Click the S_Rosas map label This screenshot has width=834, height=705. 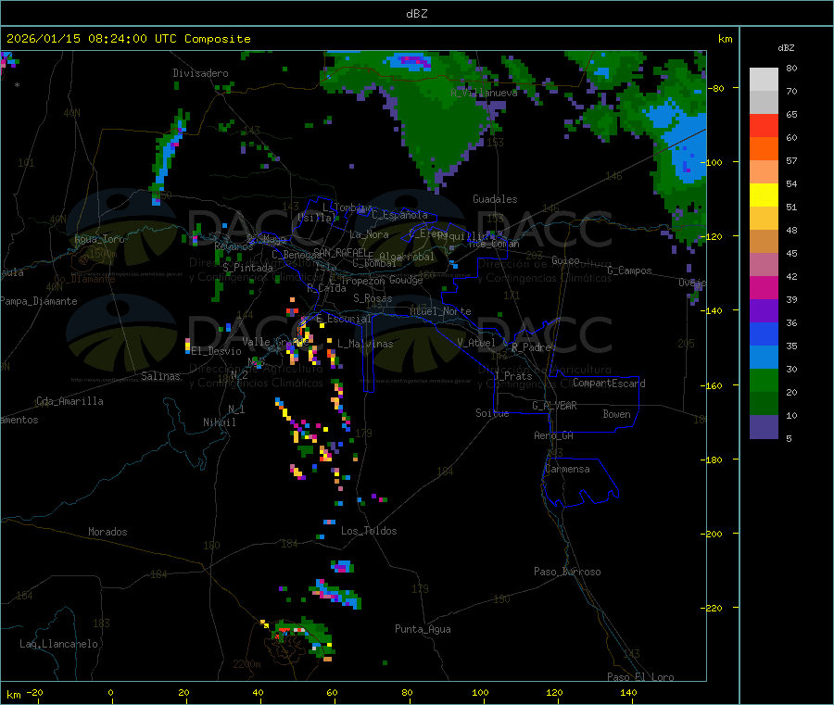(x=373, y=298)
